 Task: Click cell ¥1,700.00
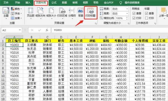92,68
